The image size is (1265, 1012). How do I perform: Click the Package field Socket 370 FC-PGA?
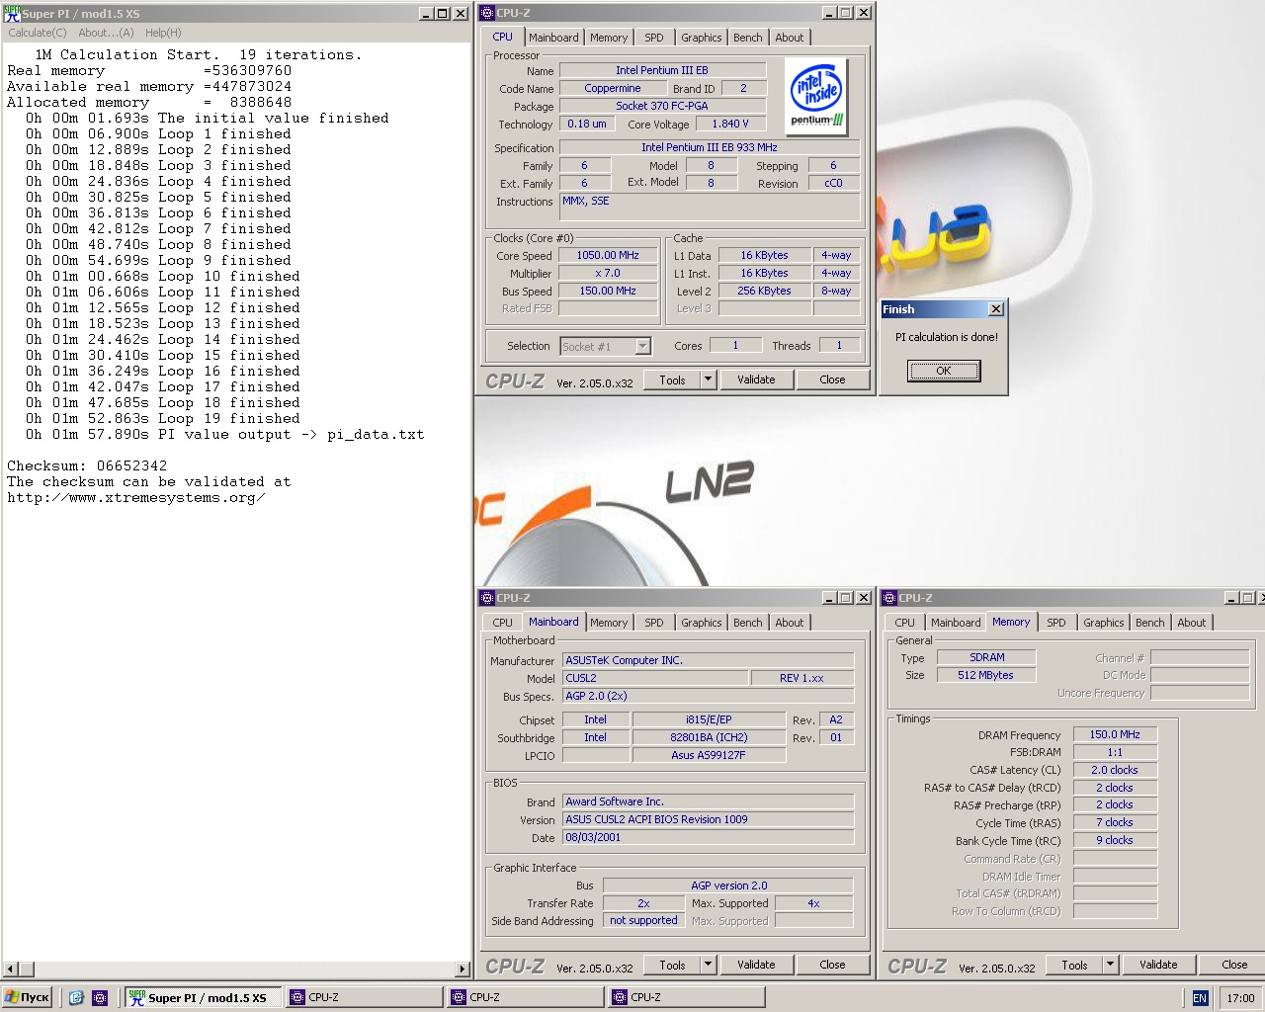click(x=662, y=106)
